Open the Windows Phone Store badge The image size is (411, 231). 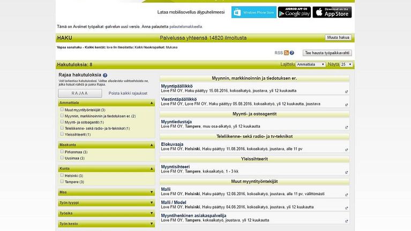click(254, 12)
